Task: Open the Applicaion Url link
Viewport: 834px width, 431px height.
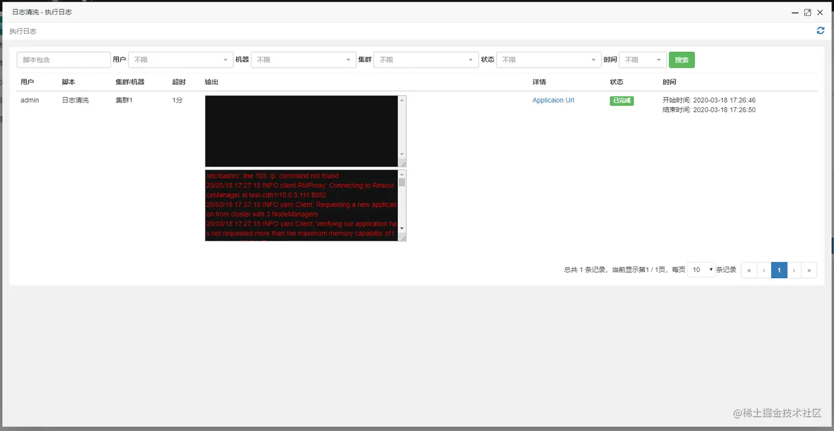Action: click(553, 100)
